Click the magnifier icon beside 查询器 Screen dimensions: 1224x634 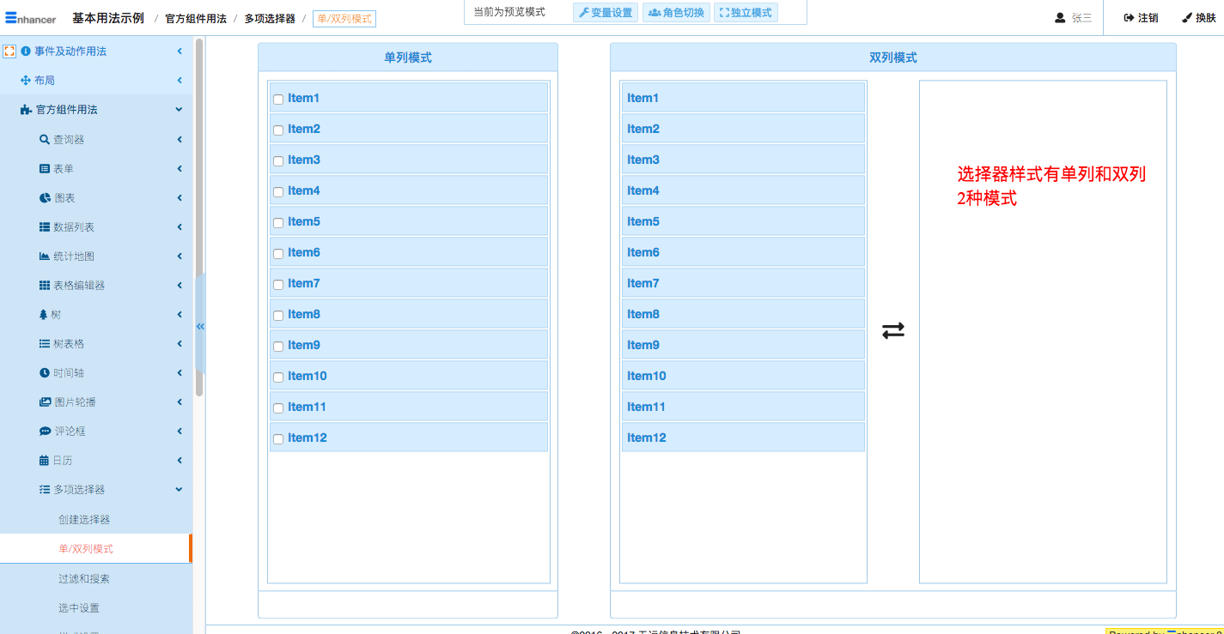[x=45, y=140]
